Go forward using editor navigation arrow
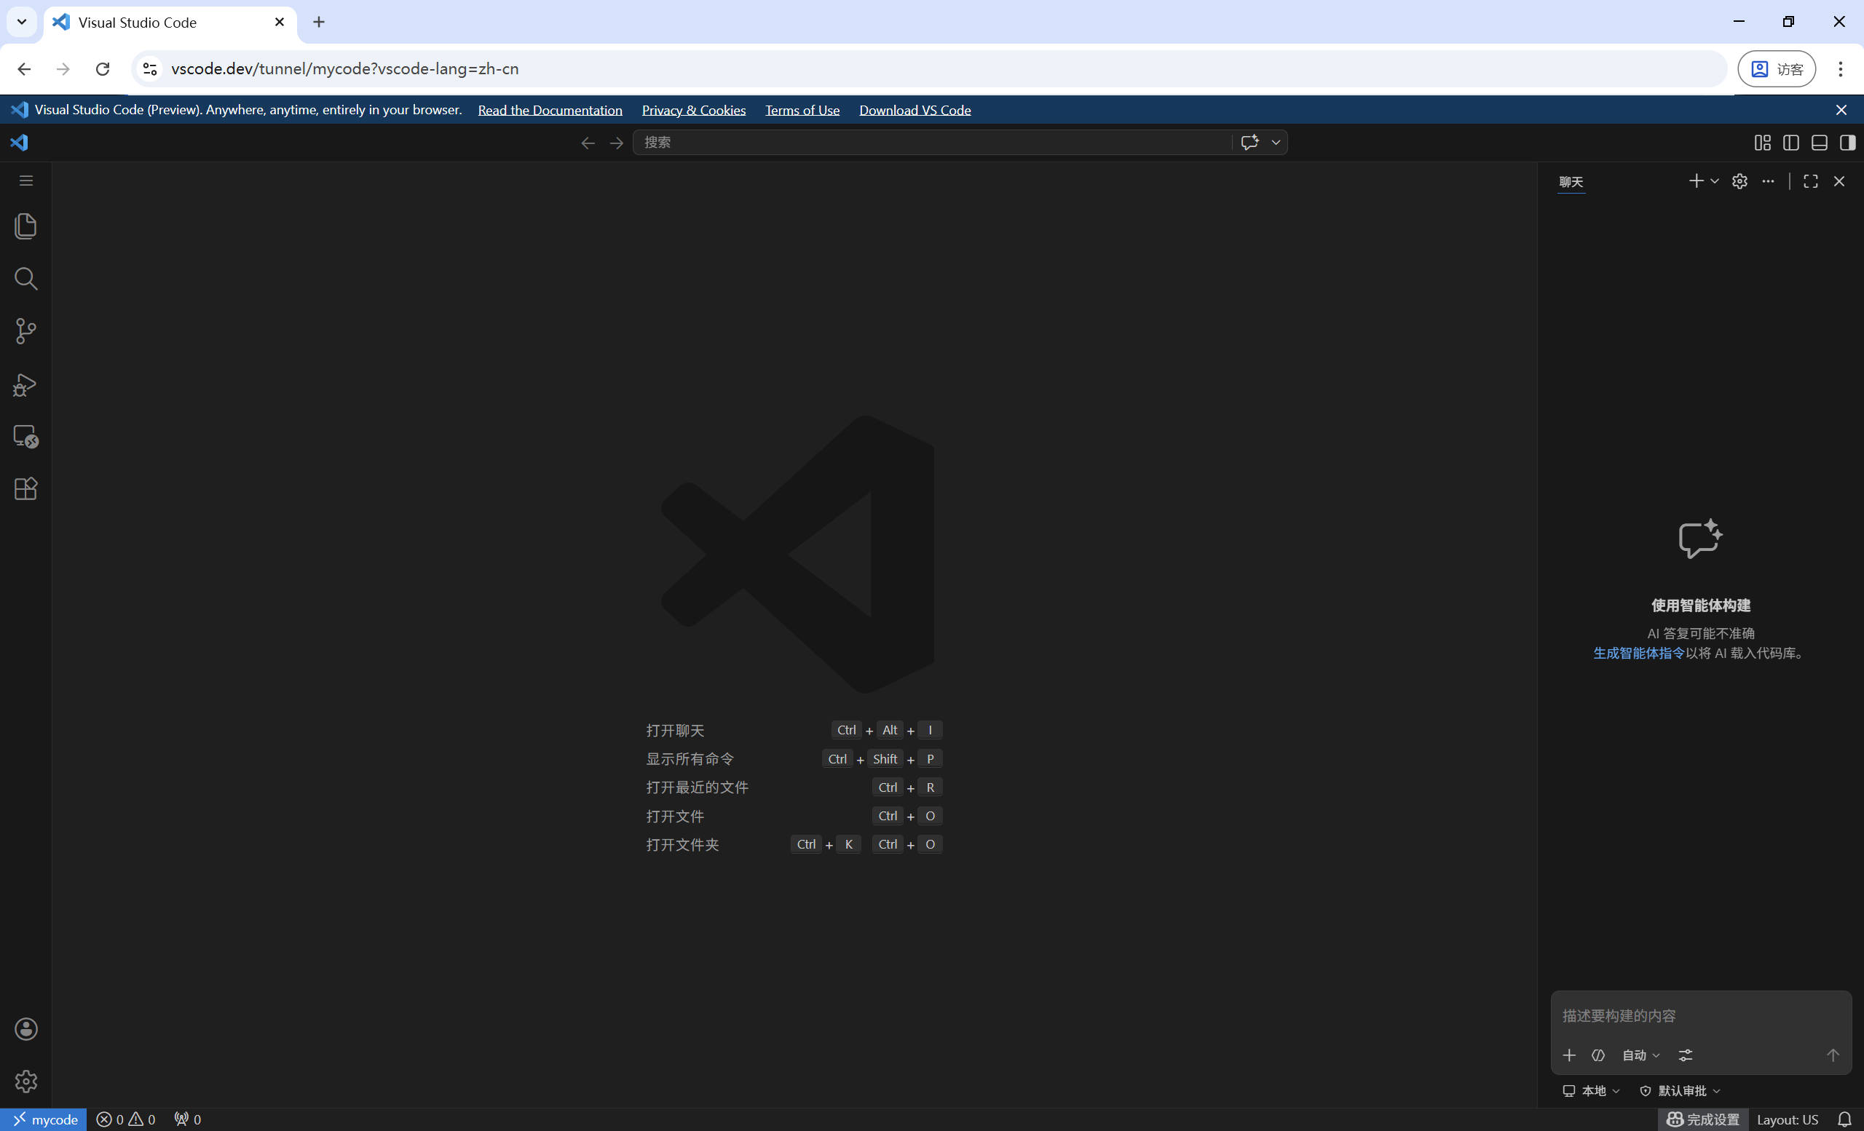This screenshot has height=1131, width=1864. pos(617,143)
